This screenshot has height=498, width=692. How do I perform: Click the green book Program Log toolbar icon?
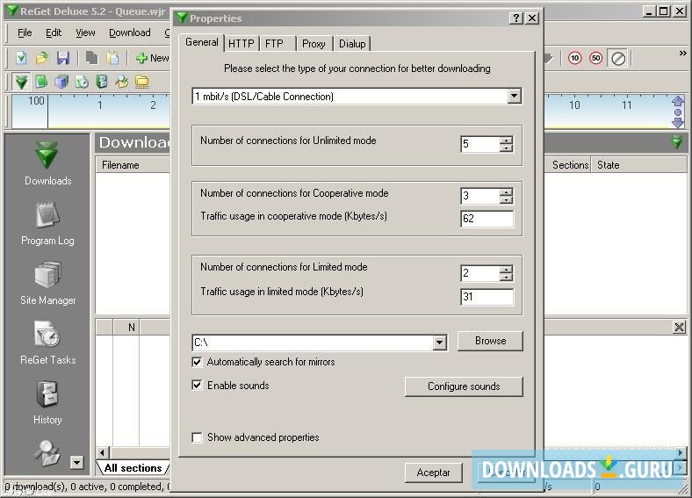tap(41, 82)
